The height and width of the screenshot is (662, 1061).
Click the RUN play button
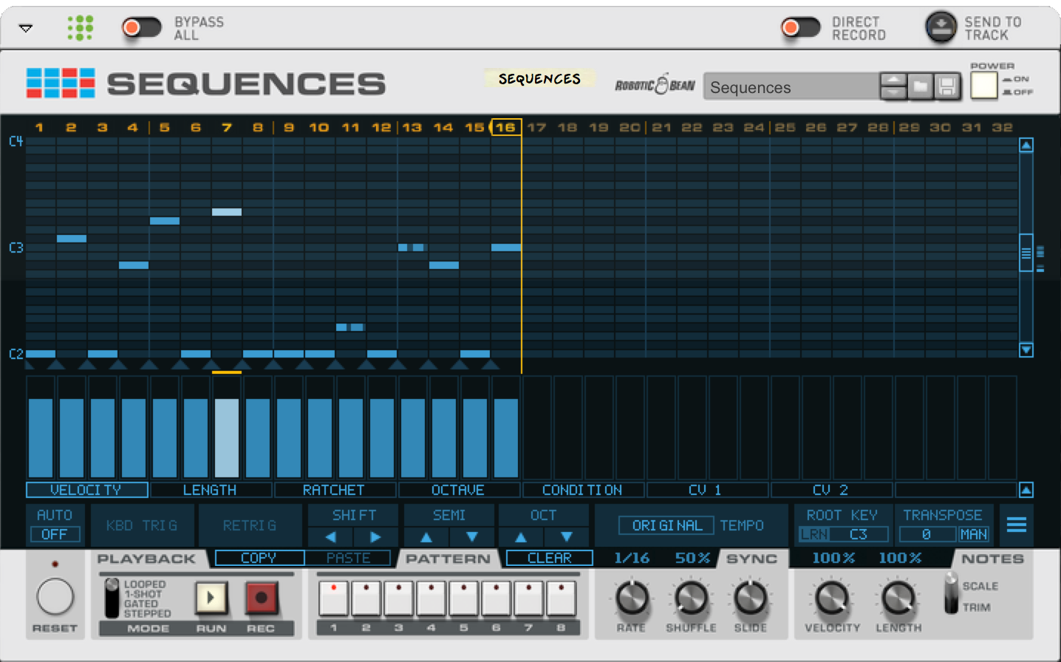pos(211,598)
